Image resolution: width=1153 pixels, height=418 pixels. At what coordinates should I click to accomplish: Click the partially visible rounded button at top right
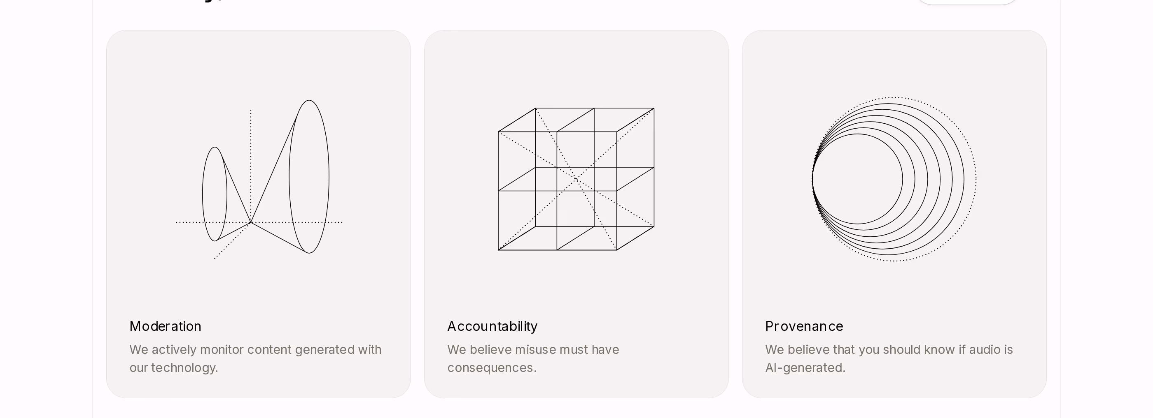click(967, 2)
